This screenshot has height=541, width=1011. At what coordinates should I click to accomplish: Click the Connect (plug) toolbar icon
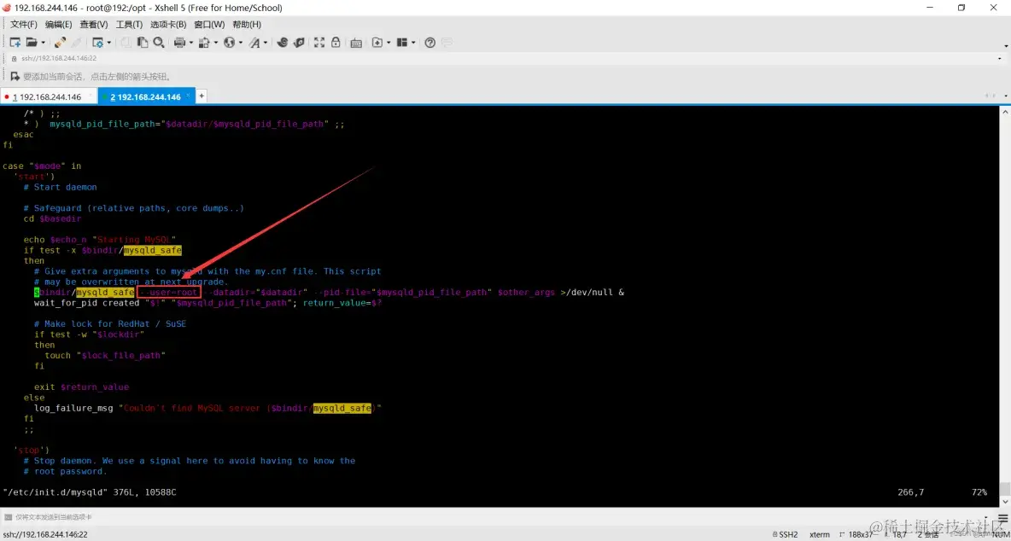click(x=60, y=43)
